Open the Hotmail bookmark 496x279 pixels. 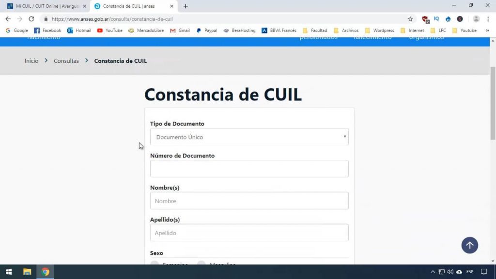(79, 30)
